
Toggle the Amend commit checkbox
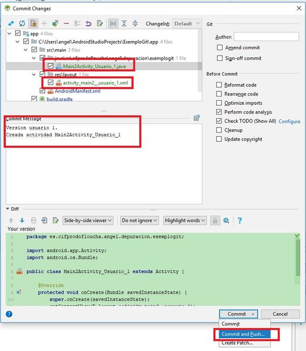(220, 47)
